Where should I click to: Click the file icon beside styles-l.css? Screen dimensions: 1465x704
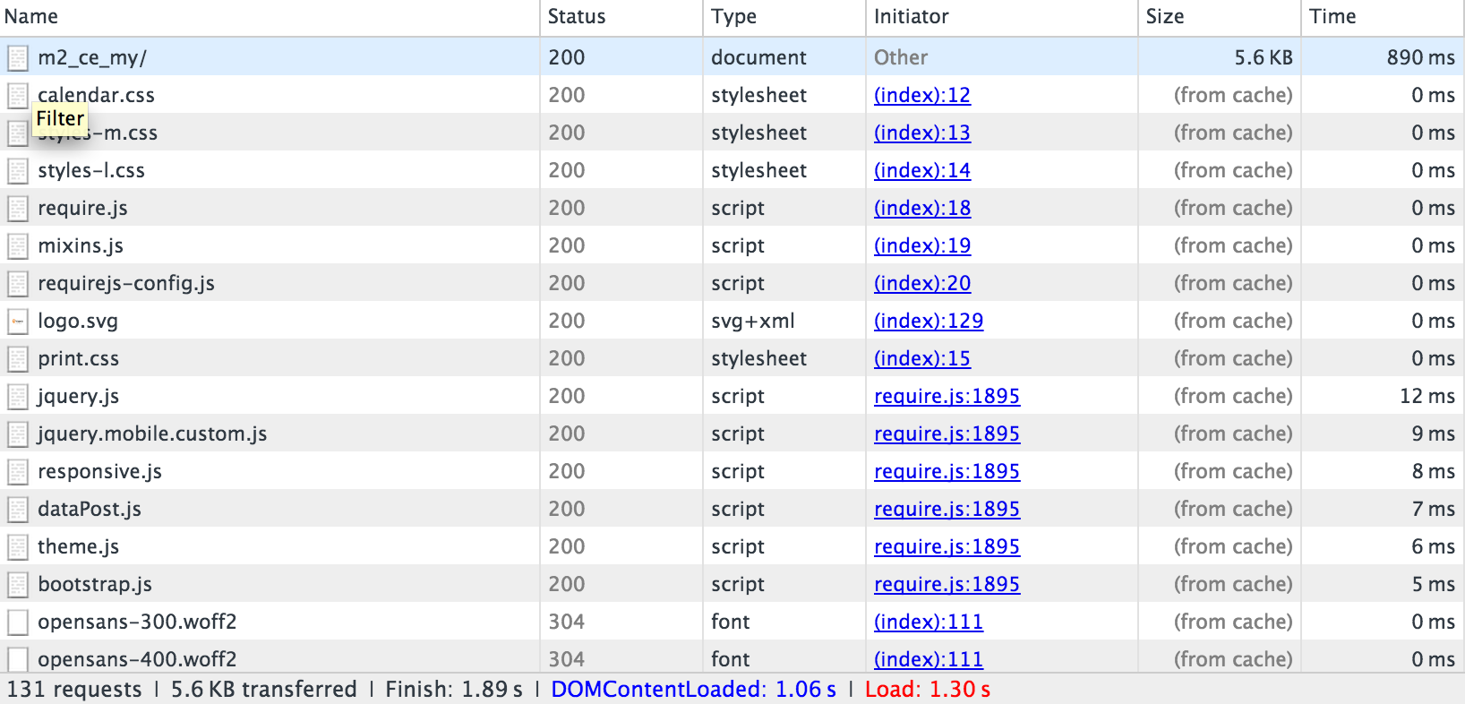tap(18, 171)
